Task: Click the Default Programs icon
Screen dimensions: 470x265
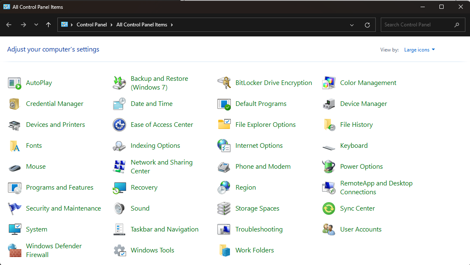Action: pyautogui.click(x=224, y=104)
